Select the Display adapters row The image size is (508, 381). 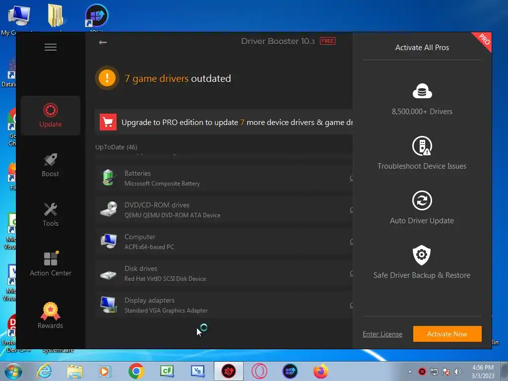point(224,305)
